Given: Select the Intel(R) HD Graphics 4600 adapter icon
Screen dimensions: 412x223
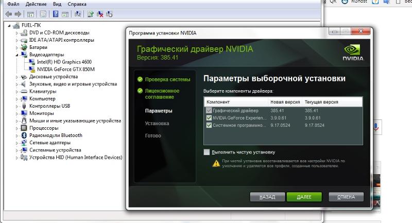Looking at the screenshot, I should pyautogui.click(x=32, y=62).
